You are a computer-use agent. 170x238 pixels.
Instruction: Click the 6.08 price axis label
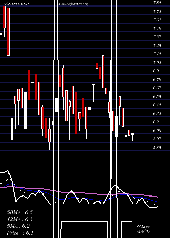pyautogui.click(x=157, y=130)
